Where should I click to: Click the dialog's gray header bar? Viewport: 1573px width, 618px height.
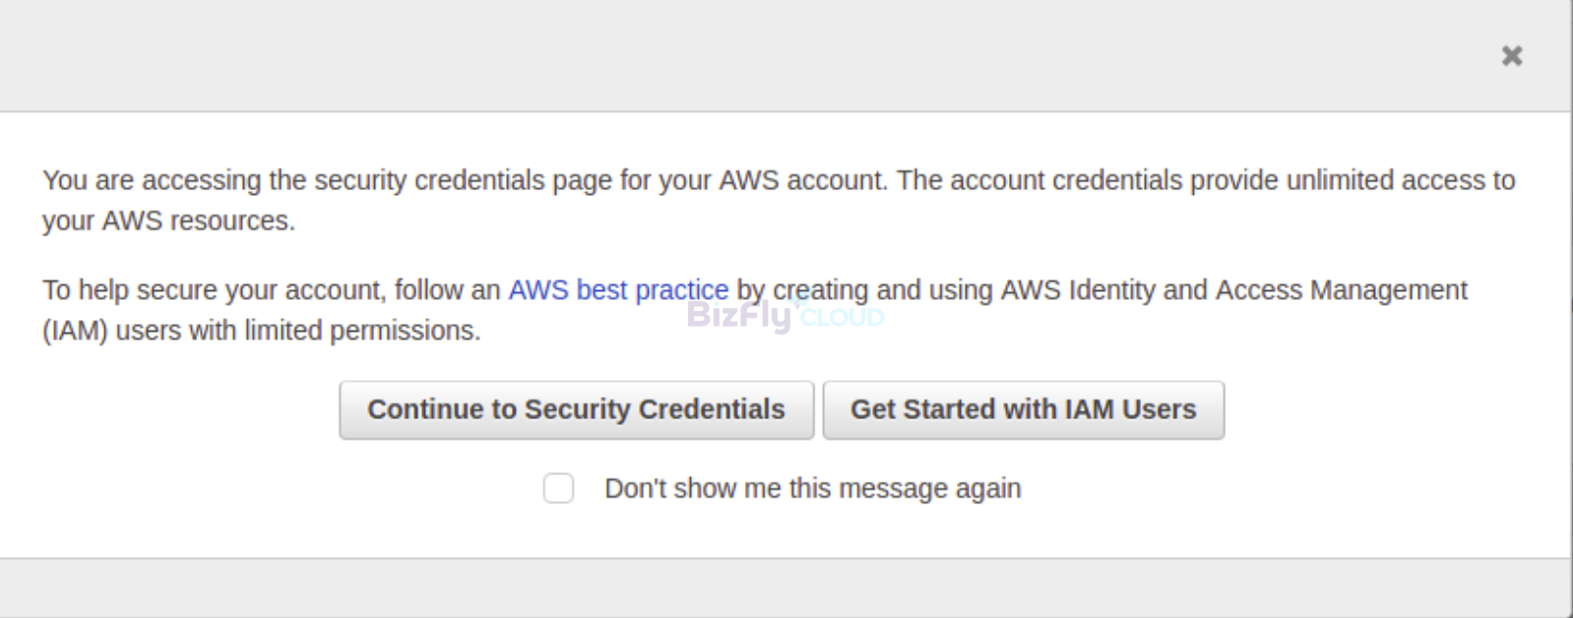(748, 56)
